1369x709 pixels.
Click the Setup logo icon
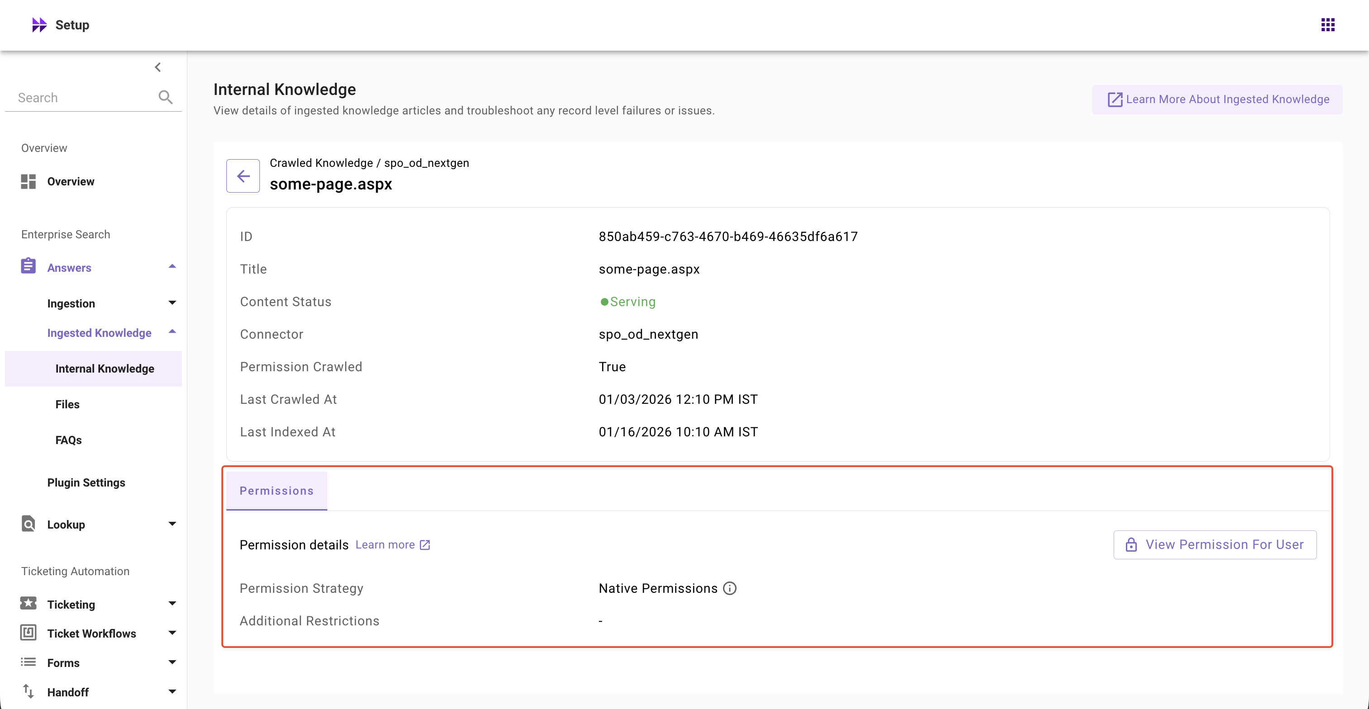point(39,25)
